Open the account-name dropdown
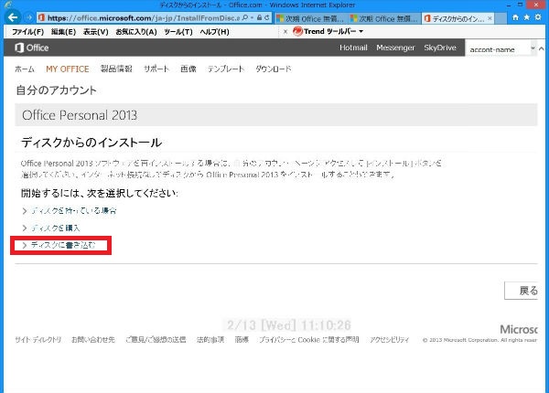The image size is (549, 393). [533, 48]
